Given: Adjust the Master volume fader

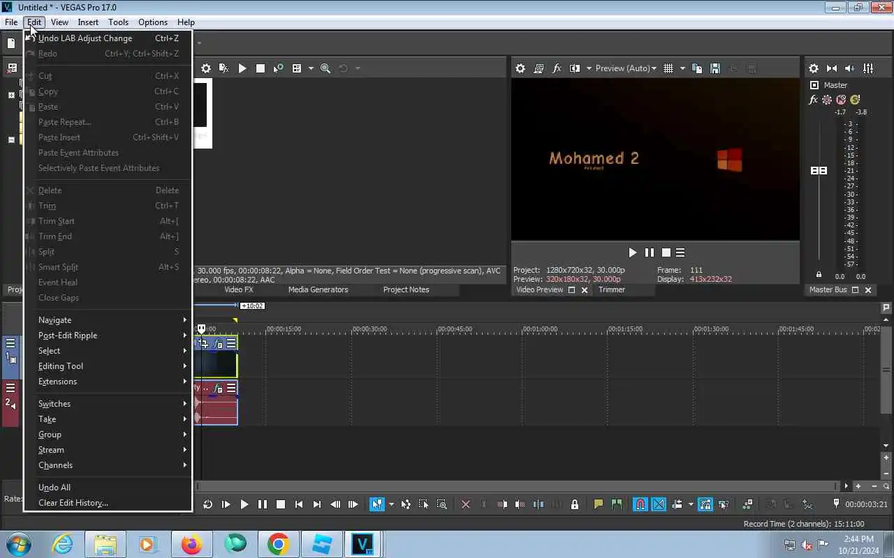Looking at the screenshot, I should click(x=819, y=170).
